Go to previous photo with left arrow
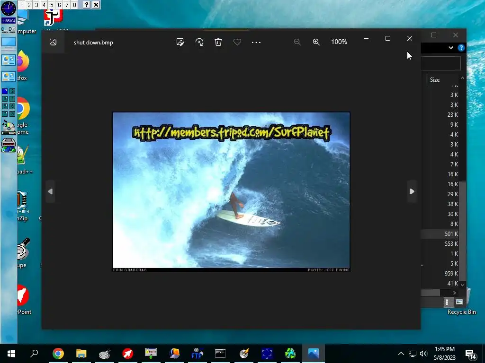This screenshot has height=363, width=485. (50, 191)
